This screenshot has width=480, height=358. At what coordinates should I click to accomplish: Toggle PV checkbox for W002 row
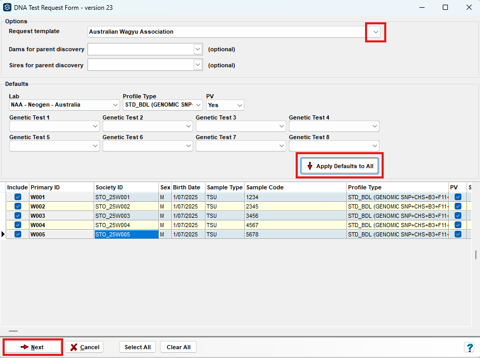458,206
